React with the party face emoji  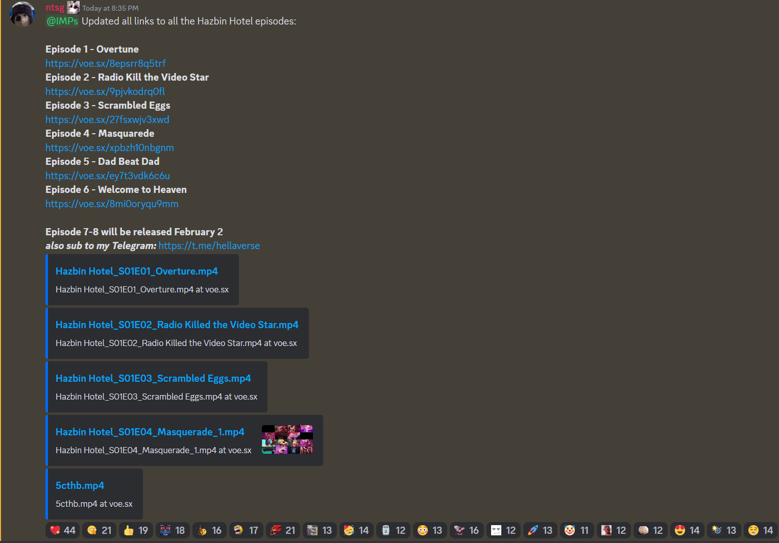(357, 530)
